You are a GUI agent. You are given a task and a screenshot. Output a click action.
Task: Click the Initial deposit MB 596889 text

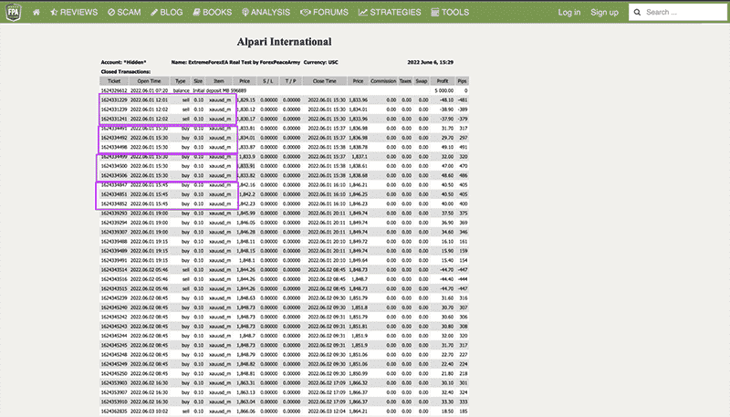[220, 90]
